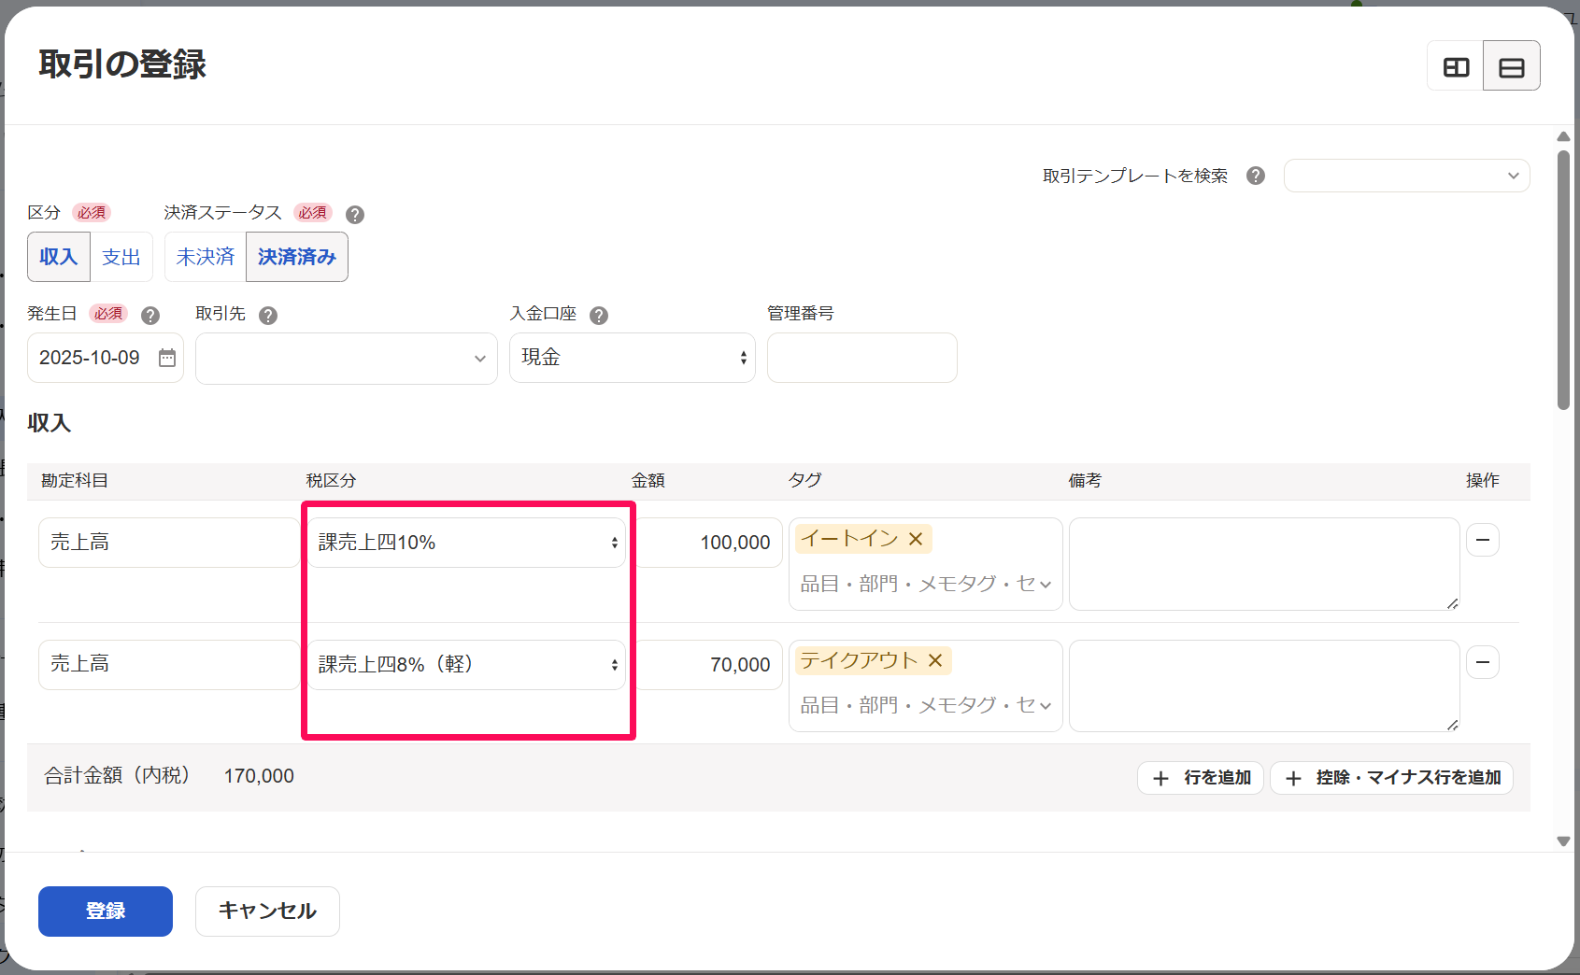Delete the 70,000 row with minus button
This screenshot has height=975, width=1580.
(x=1483, y=662)
